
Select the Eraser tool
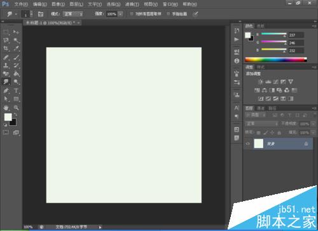coord(6,74)
